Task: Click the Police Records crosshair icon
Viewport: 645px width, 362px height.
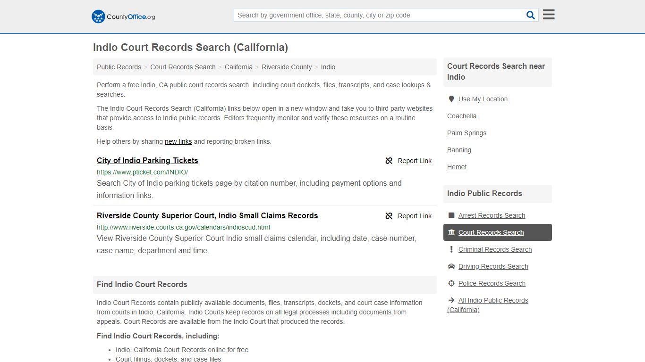Action: (x=451, y=283)
